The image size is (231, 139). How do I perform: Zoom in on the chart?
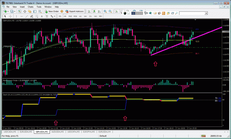[x=105, y=11]
